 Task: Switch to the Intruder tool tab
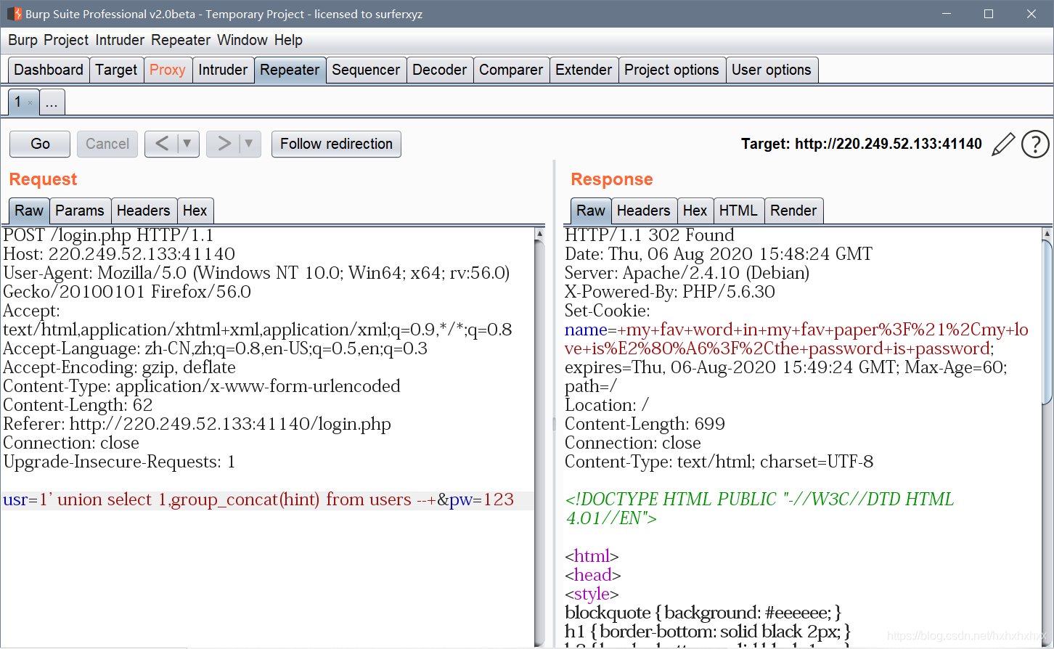coord(223,70)
